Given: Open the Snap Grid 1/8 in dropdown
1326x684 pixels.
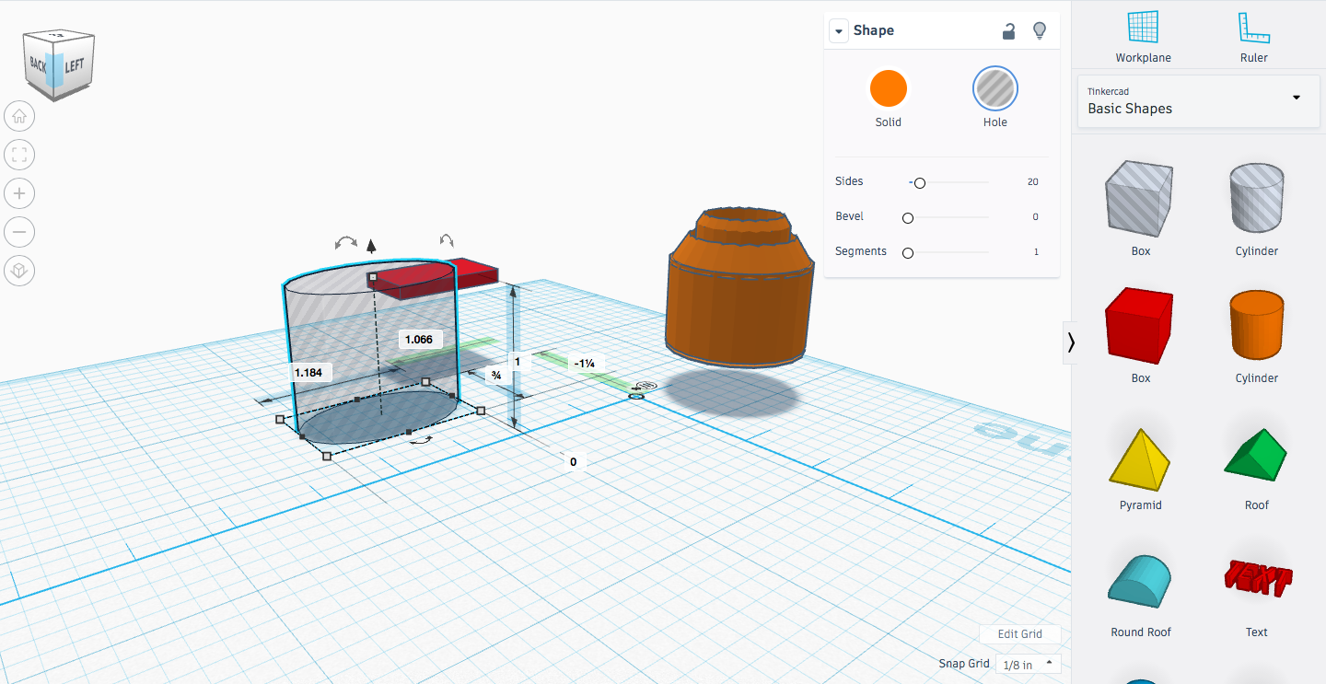Looking at the screenshot, I should pyautogui.click(x=1029, y=665).
